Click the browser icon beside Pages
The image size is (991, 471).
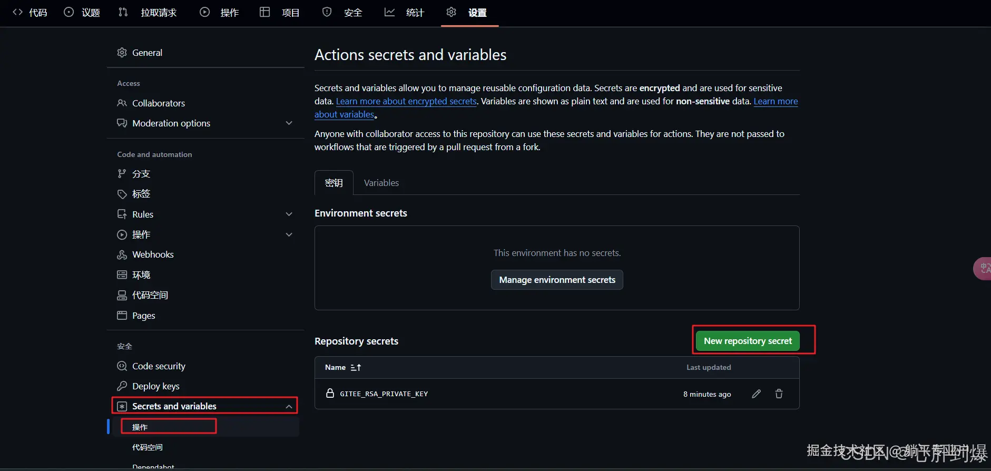click(122, 316)
